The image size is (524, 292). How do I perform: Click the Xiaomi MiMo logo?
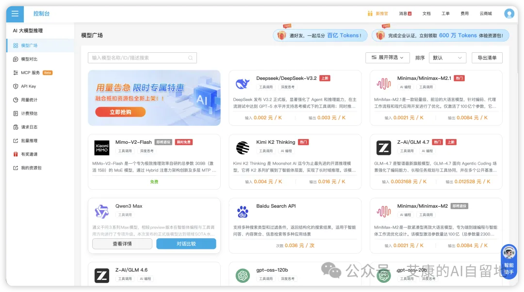(101, 148)
